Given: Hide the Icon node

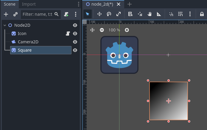Looking at the screenshot, I should [x=75, y=34].
